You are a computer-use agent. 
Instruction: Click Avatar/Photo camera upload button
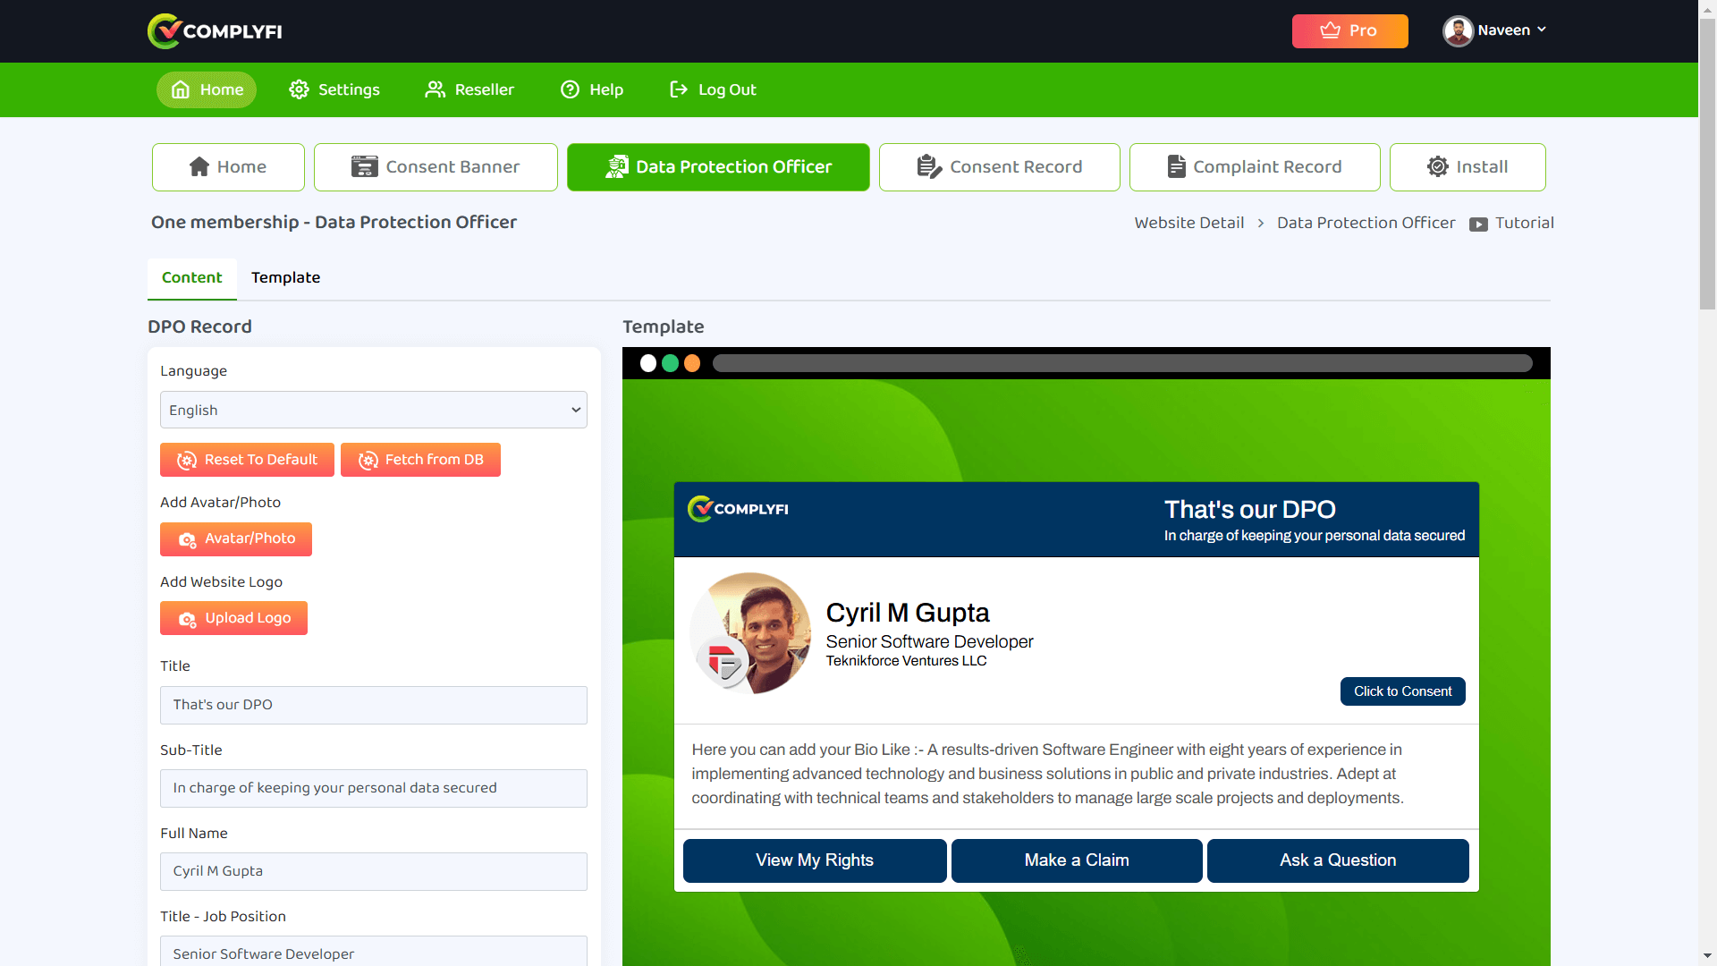[x=236, y=538]
